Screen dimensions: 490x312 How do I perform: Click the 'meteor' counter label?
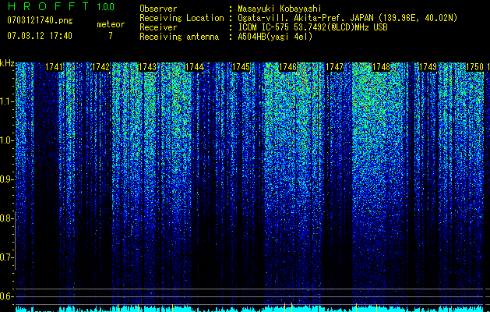pyautogui.click(x=111, y=24)
